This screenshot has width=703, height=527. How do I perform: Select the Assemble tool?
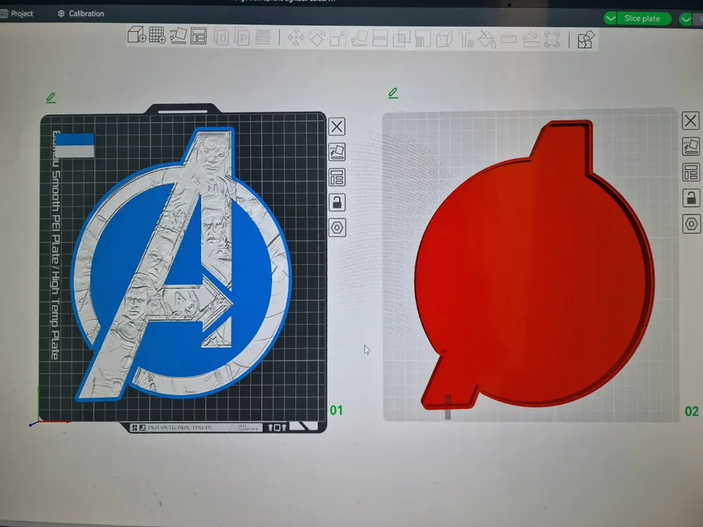[530, 39]
